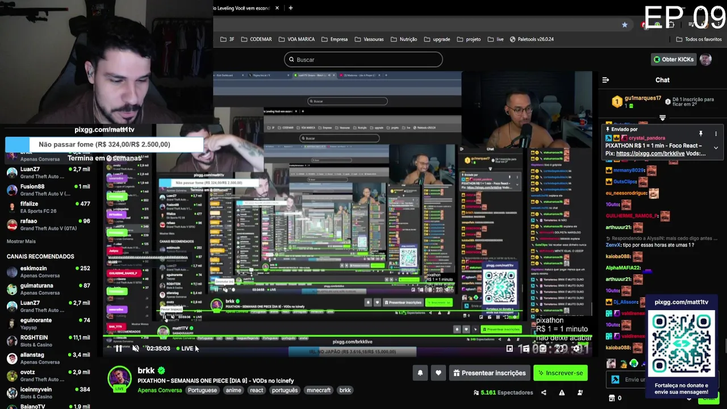Select the react stream tag
Viewport: 727px width, 409px height.
pyautogui.click(x=257, y=390)
